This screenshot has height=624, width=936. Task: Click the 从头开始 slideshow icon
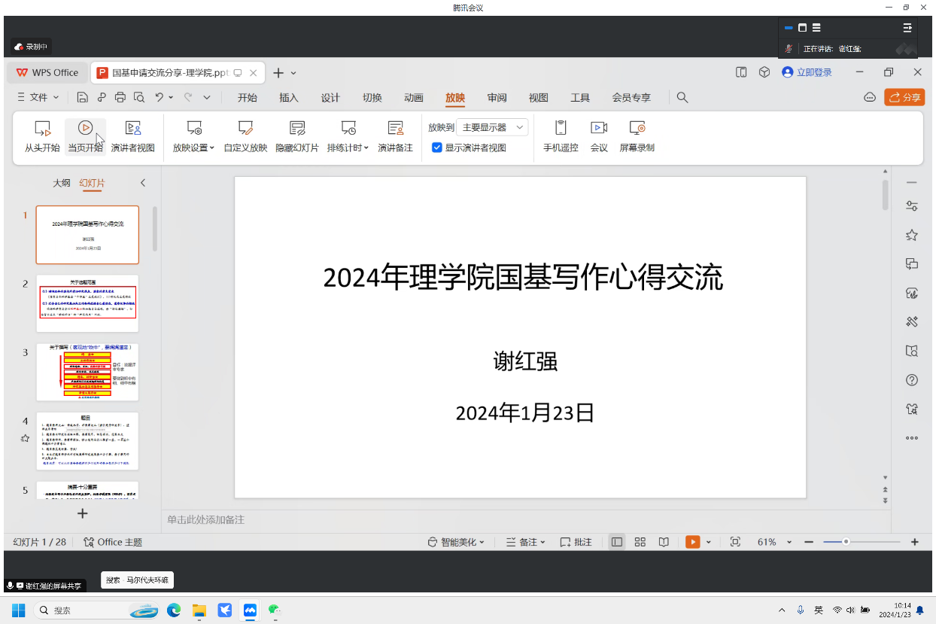click(x=42, y=129)
